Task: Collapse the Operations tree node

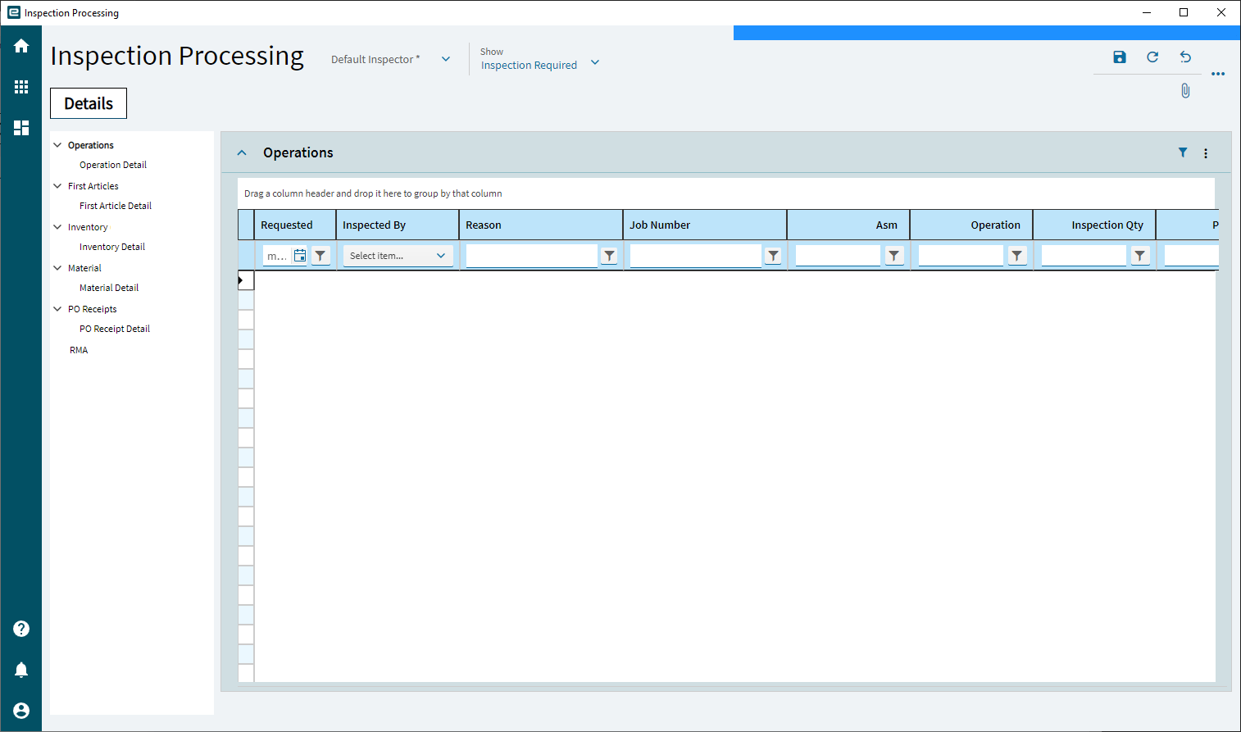Action: (57, 145)
